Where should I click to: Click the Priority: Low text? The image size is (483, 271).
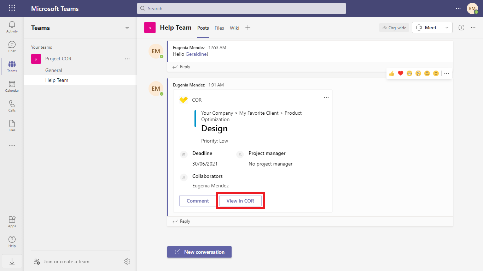pyautogui.click(x=215, y=141)
